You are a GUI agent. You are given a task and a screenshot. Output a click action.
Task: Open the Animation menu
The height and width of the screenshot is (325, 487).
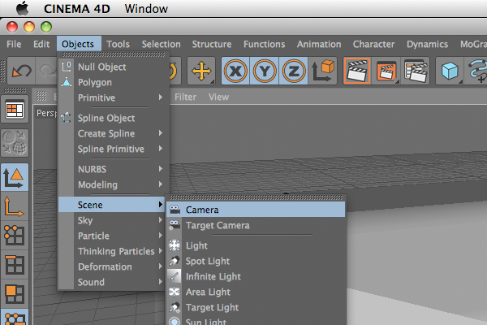(319, 44)
